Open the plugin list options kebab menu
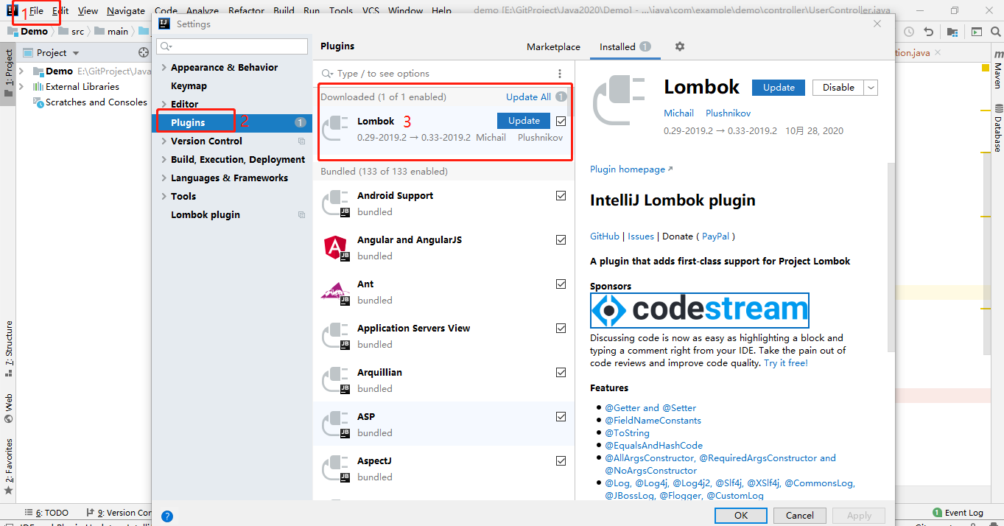 (x=560, y=74)
